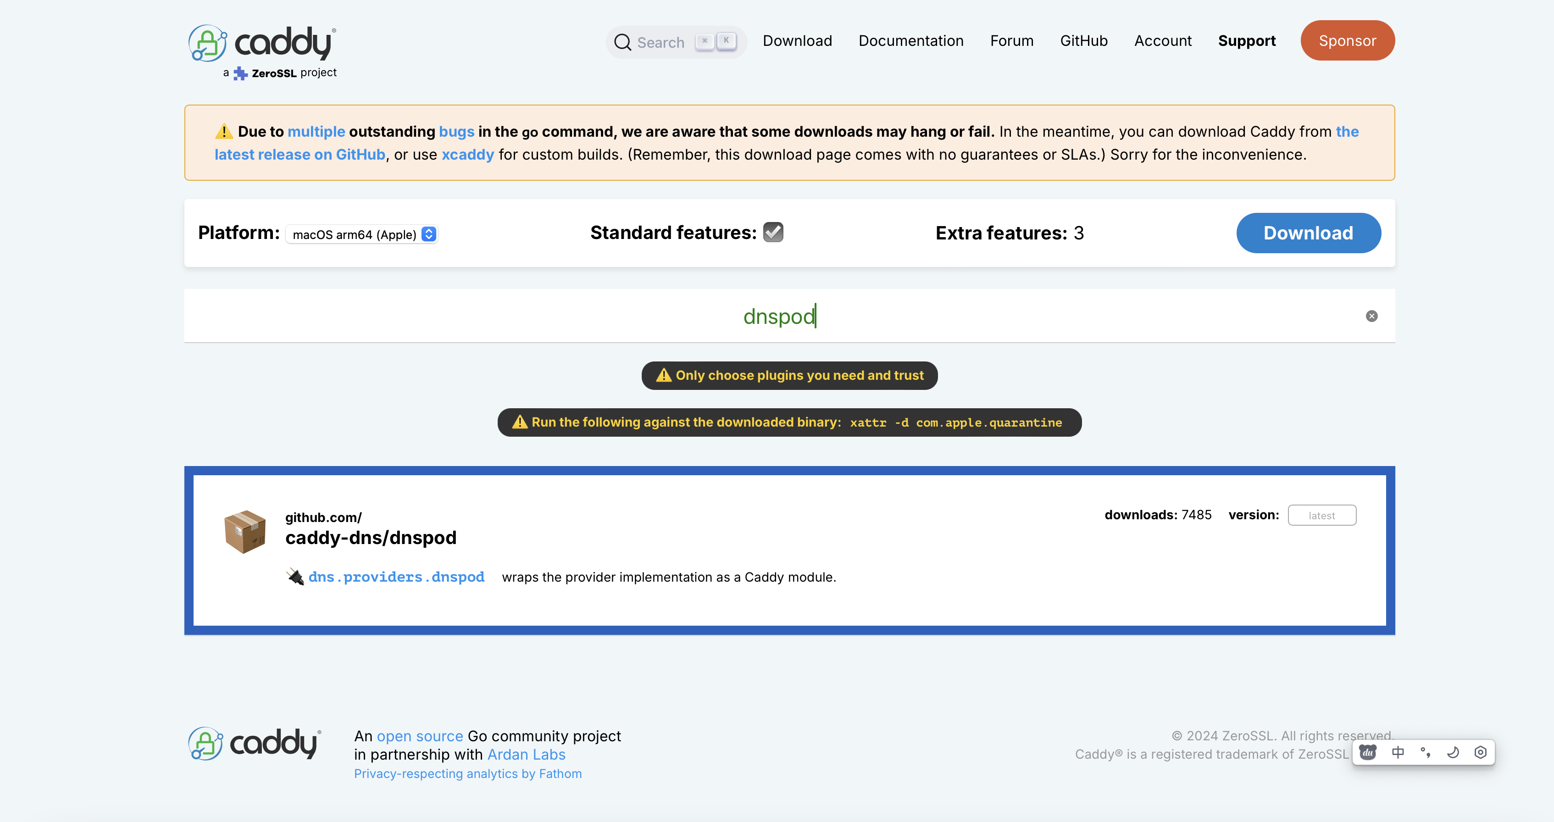Follow the "multiple" link in the warning banner
1554x822 pixels.
[x=316, y=132]
